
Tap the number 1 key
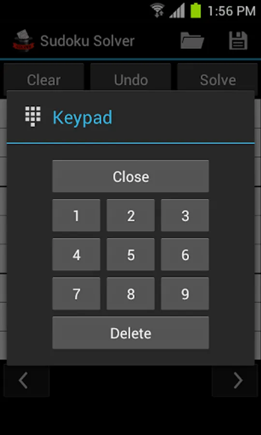pyautogui.click(x=76, y=215)
